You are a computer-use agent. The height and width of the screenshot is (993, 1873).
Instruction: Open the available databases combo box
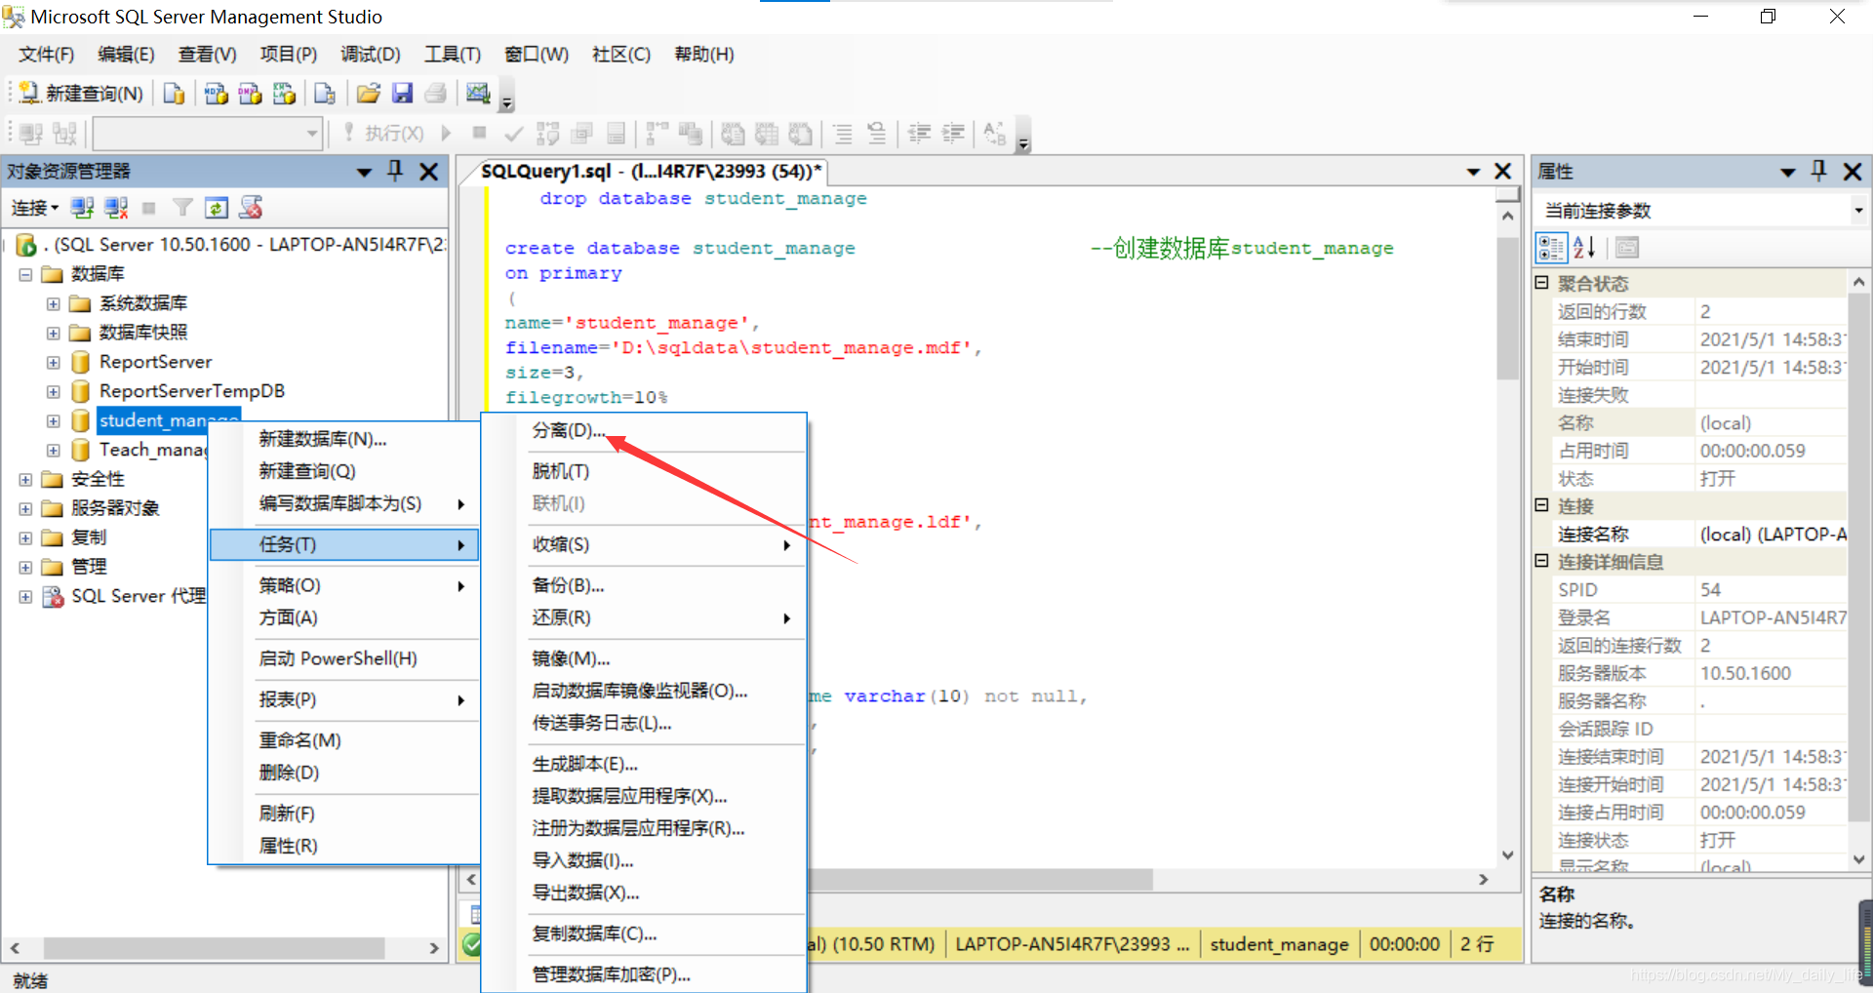(x=207, y=134)
